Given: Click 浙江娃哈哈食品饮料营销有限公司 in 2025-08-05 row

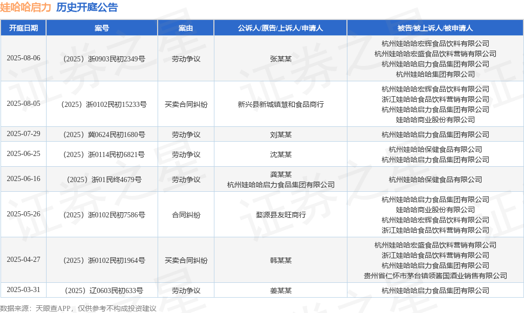Looking at the screenshot, I should pos(435,99).
